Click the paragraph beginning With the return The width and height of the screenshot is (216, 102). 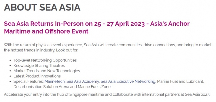click(108, 47)
